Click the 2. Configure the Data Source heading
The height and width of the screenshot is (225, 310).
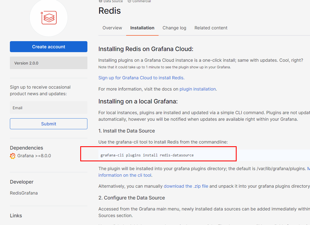tap(132, 198)
